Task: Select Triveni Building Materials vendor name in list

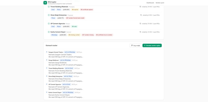Action: (59, 7)
